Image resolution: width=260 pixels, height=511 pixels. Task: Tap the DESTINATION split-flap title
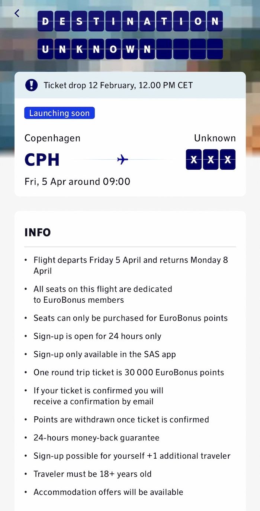[x=130, y=21]
